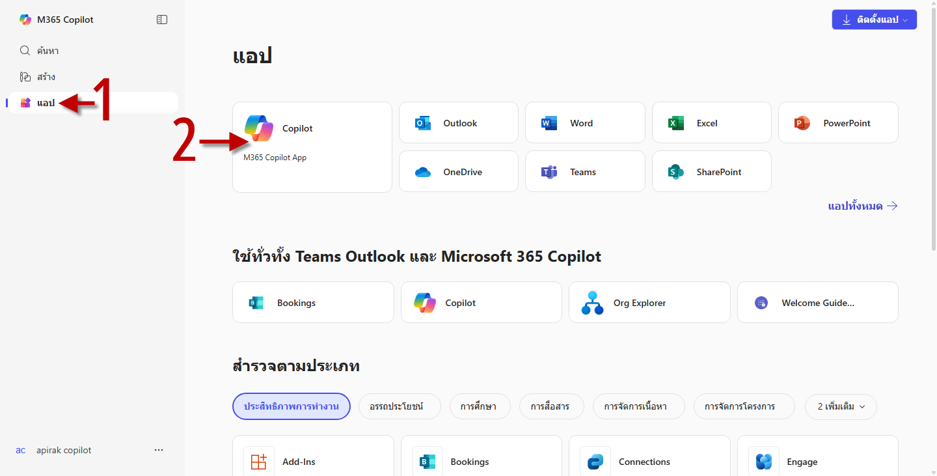Click the Welcome Guide icon
Image resolution: width=937 pixels, height=476 pixels.
coord(761,303)
